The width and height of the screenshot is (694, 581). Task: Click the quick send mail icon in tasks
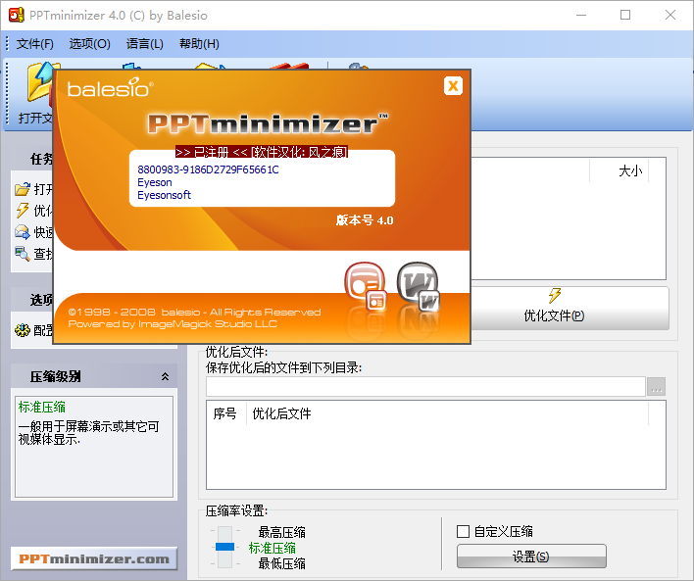click(x=23, y=231)
